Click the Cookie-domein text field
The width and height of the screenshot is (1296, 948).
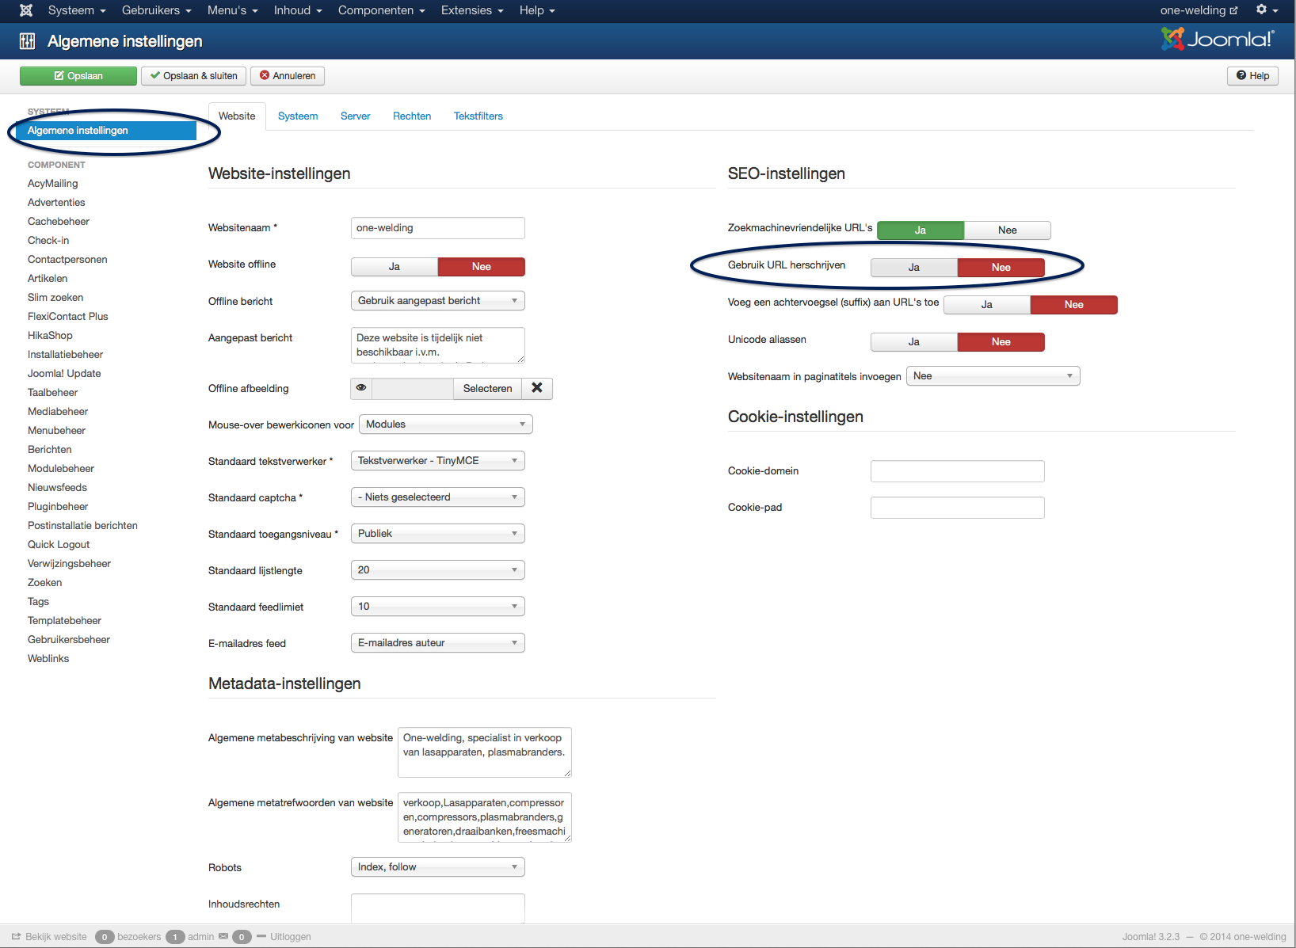pos(957,471)
